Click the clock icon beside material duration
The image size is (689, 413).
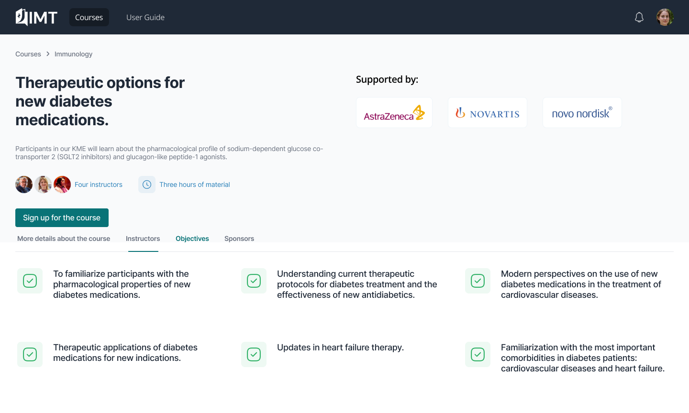[x=147, y=185]
